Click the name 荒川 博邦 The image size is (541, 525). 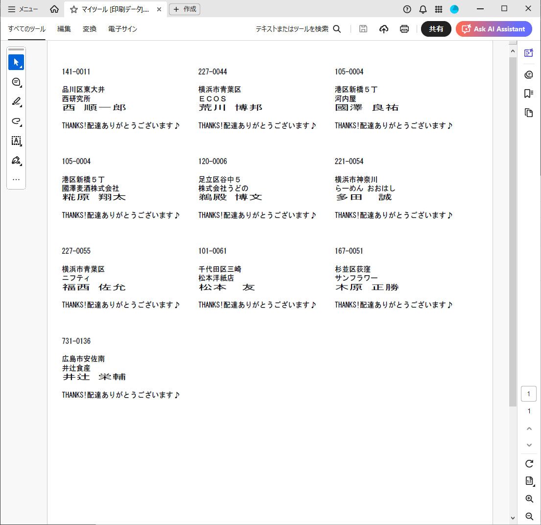tap(230, 107)
